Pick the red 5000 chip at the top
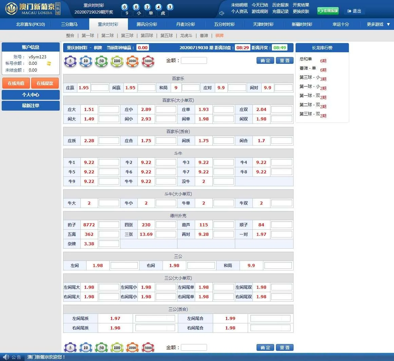Image resolution: width=394 pixels, height=361 pixels. click(148, 61)
